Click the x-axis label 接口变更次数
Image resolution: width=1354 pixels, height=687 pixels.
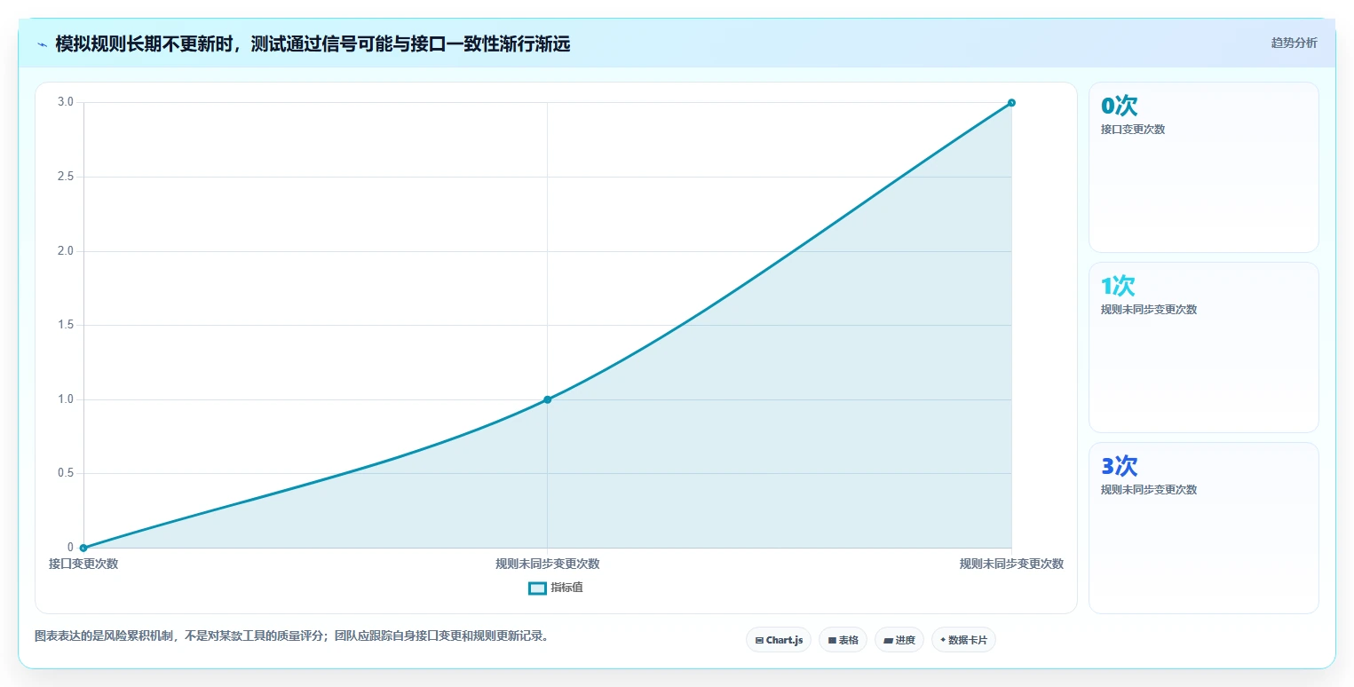(83, 564)
